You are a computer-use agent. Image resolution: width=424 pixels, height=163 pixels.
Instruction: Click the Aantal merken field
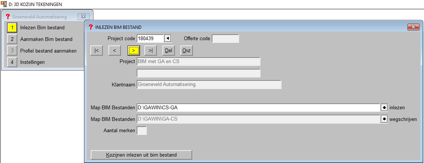click(142, 131)
